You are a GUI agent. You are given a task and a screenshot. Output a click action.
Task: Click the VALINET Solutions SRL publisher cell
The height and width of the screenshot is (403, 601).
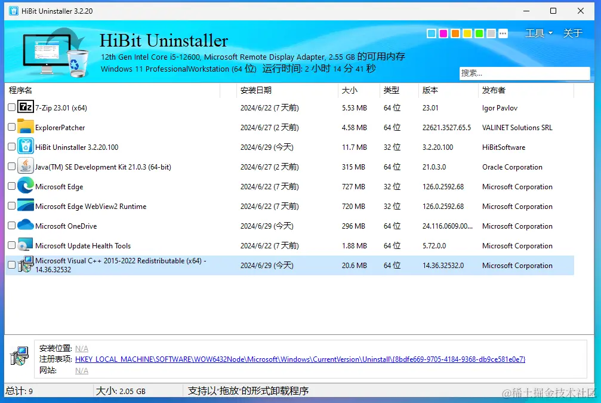pos(517,128)
